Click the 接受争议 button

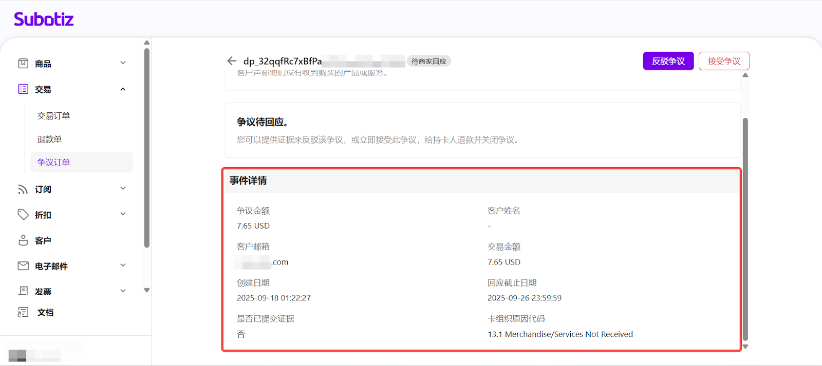click(x=723, y=61)
